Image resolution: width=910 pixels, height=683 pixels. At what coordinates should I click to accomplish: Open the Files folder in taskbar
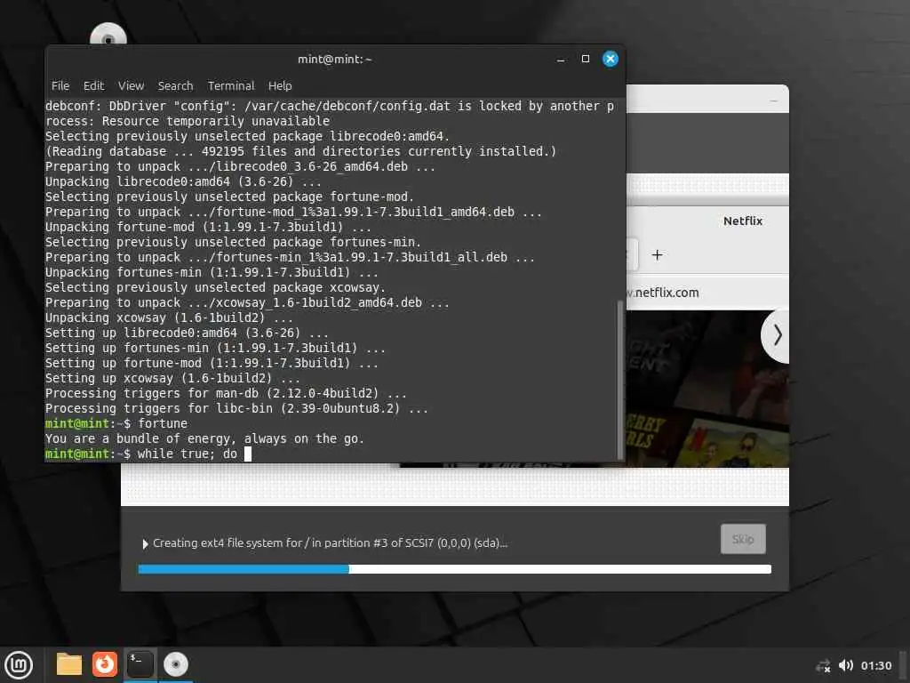pos(69,664)
